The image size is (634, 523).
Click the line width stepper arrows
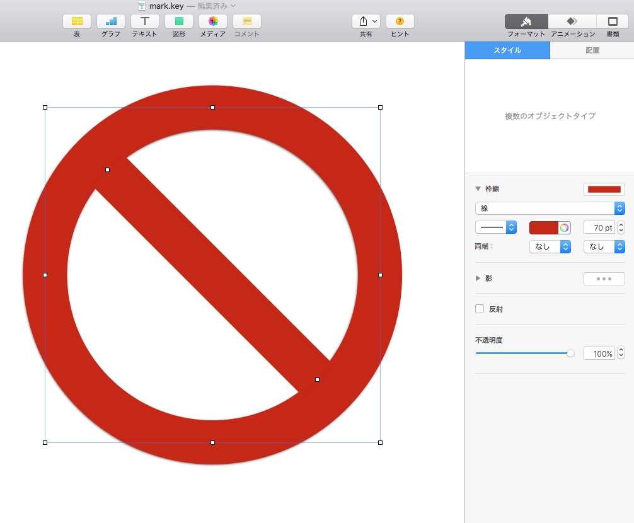[621, 227]
